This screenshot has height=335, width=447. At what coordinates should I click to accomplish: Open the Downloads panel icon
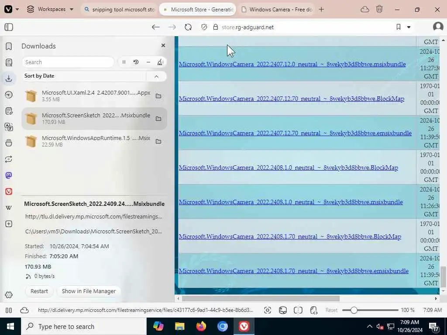pos(9,79)
